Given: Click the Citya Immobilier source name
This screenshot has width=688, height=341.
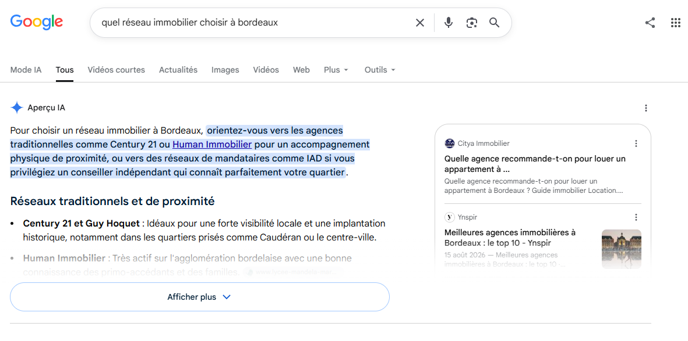Looking at the screenshot, I should [484, 143].
